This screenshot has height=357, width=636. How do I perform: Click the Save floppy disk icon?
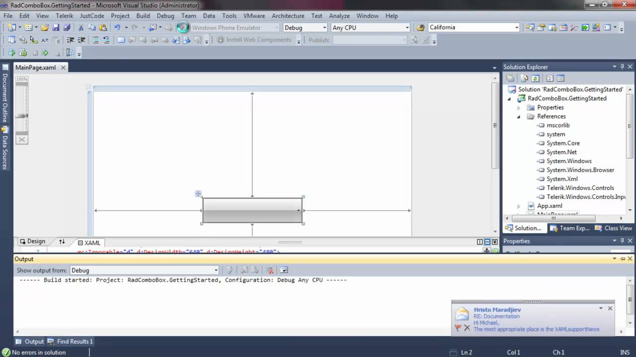[56, 27]
